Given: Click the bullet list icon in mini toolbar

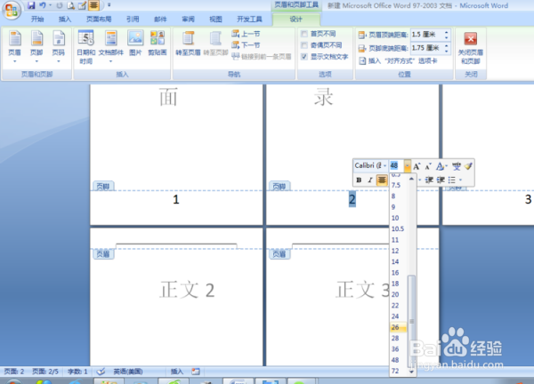Looking at the screenshot, I should 452,180.
